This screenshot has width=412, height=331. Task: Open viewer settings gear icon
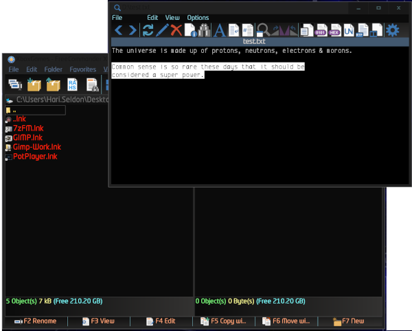coord(392,30)
